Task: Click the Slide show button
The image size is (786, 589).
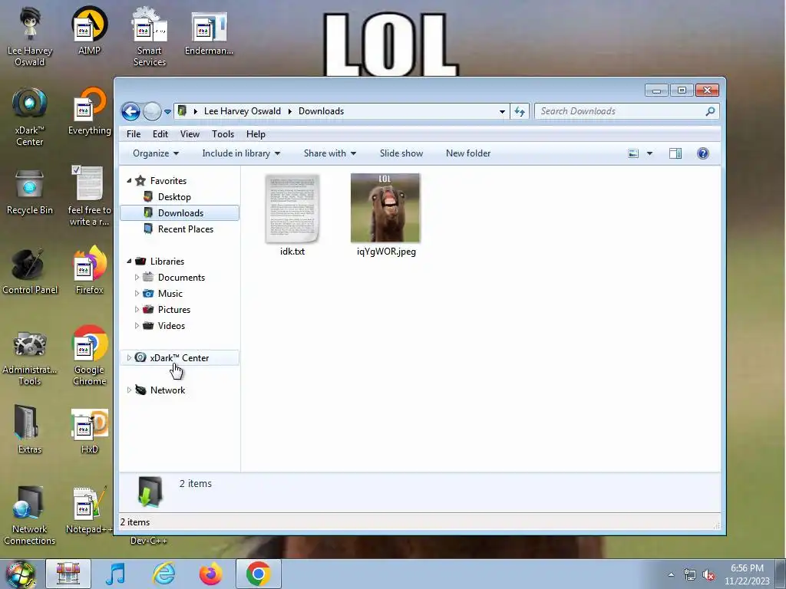Action: (401, 153)
